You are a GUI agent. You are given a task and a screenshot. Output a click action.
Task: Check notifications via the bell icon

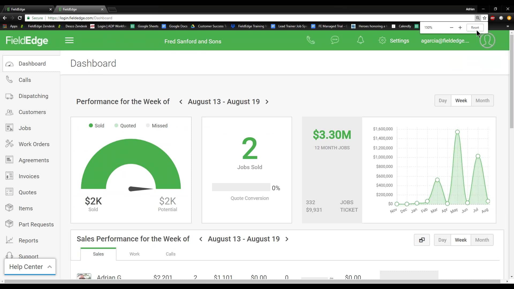(361, 40)
